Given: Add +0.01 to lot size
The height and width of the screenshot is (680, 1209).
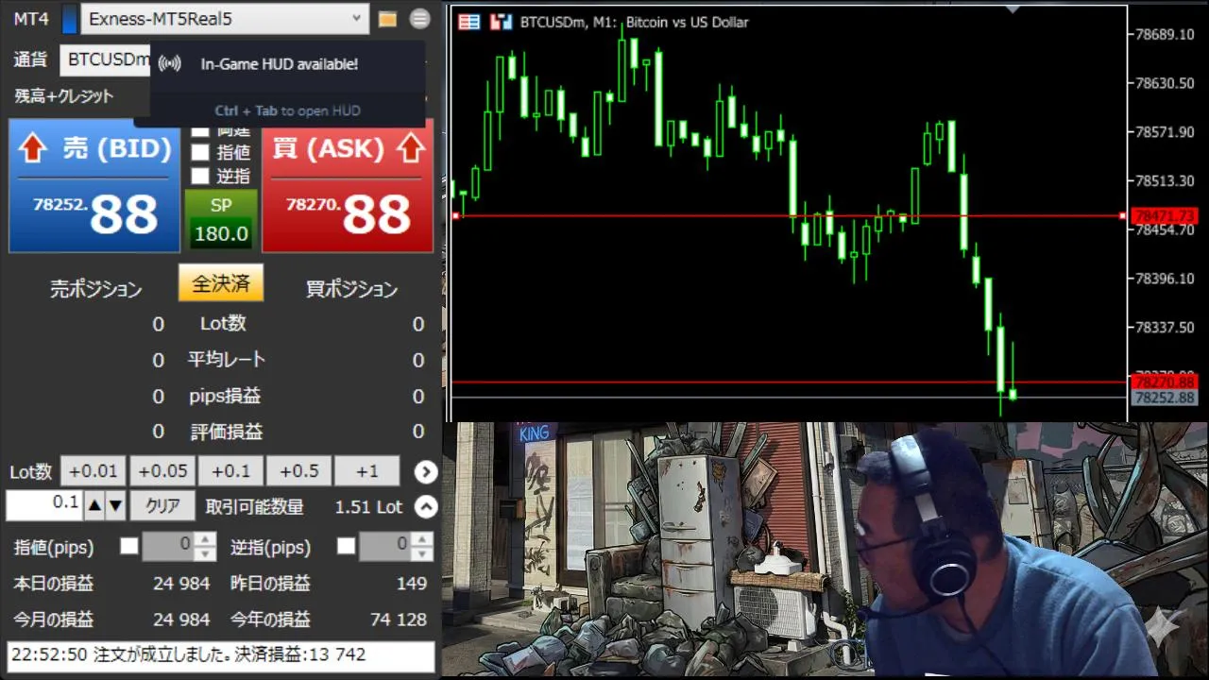Looking at the screenshot, I should (94, 471).
